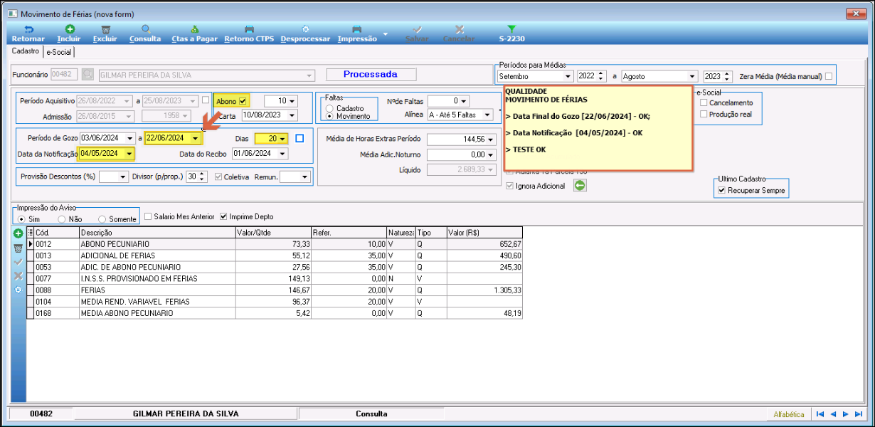Open Ctas a Pagar
Viewport: 875px width, 427px height.
[x=194, y=33]
